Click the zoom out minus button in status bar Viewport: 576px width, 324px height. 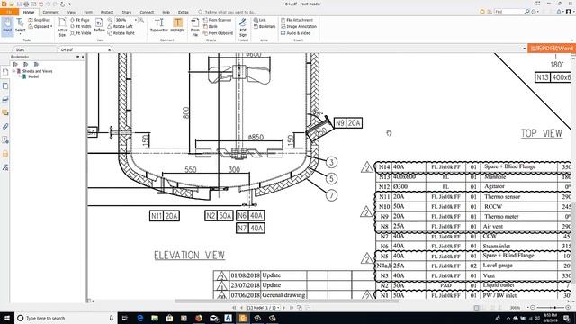[532, 308]
